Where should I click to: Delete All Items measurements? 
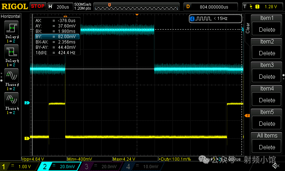click(267, 147)
